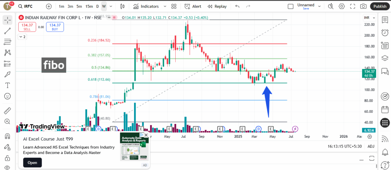Image resolution: width=391 pixels, height=170 pixels.
Task: Expand the timeframe interval dropdown
Action: pos(111,6)
